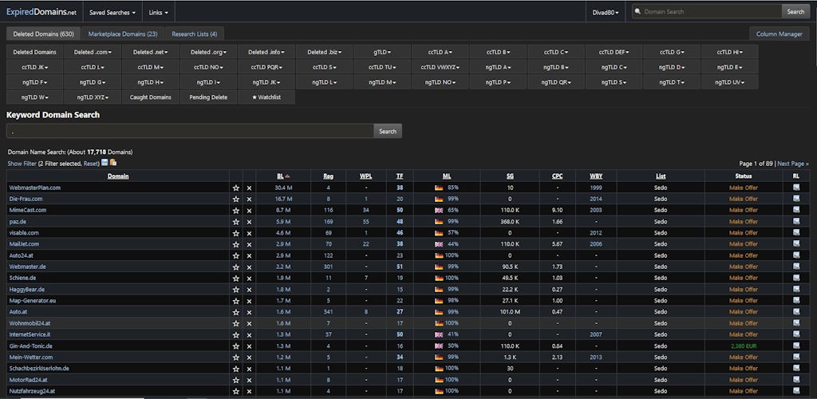The width and height of the screenshot is (817, 399).
Task: Open the Divad80 account dropdown
Action: (x=606, y=12)
